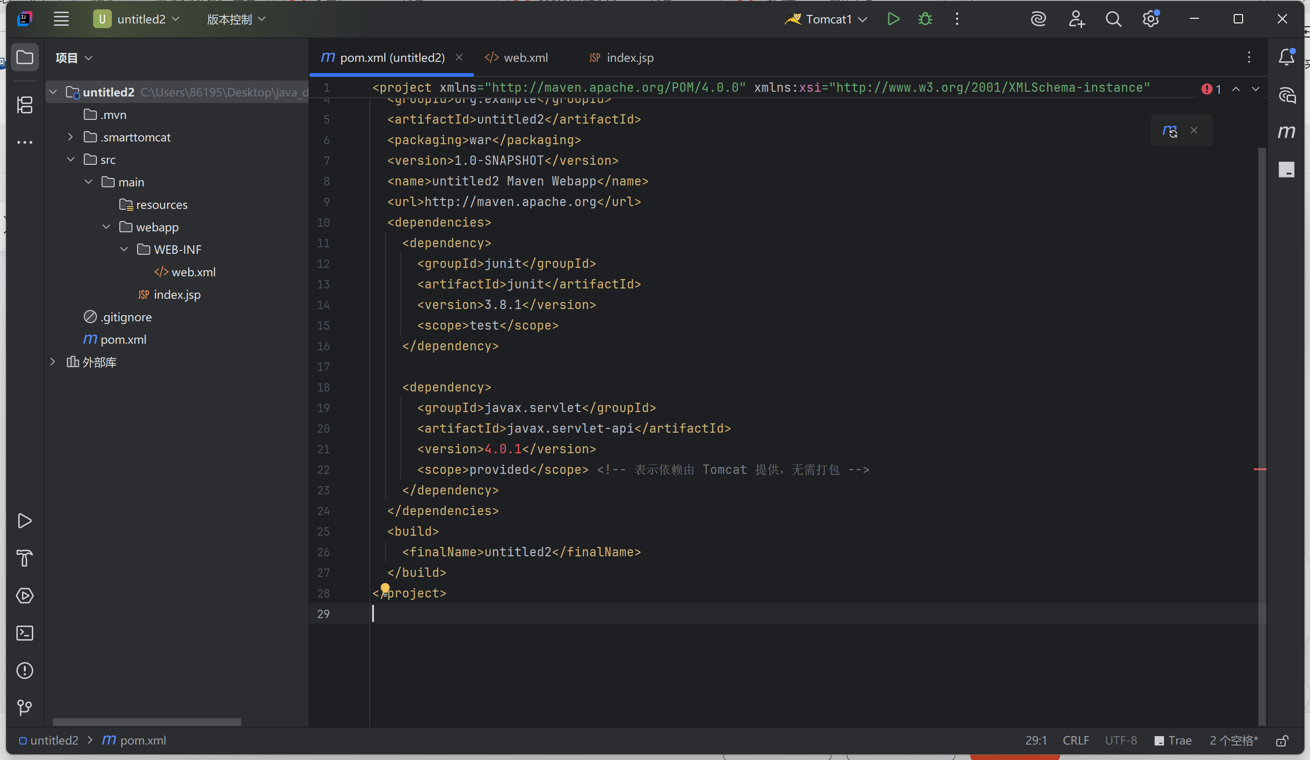Screen dimensions: 1310x760
Task: Open Code With Me add-user icon
Action: [1076, 19]
